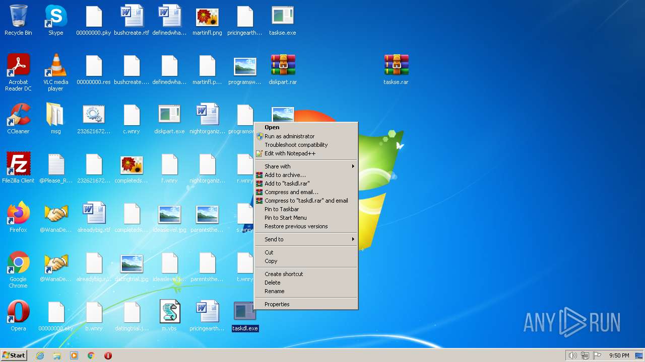This screenshot has height=362, width=645.
Task: Select the 00000000.pky file icon
Action: coord(94,20)
